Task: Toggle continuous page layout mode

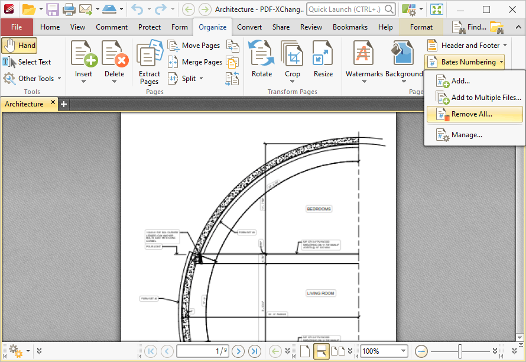Action: (x=321, y=351)
